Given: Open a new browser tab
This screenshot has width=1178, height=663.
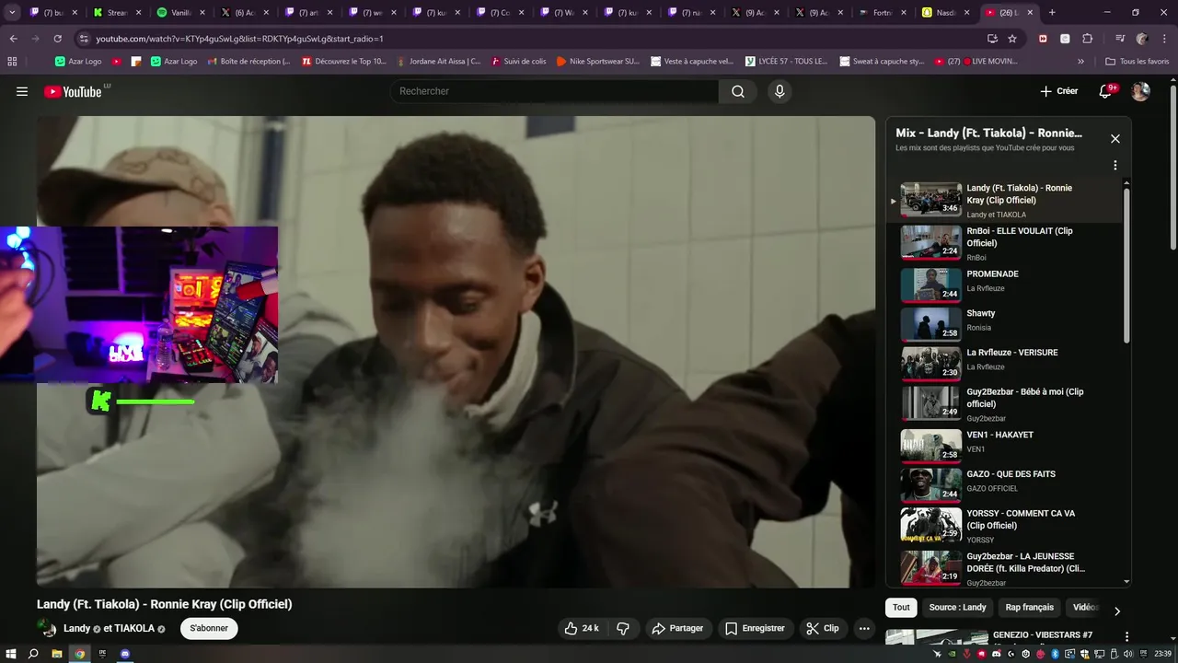Looking at the screenshot, I should (x=1052, y=12).
